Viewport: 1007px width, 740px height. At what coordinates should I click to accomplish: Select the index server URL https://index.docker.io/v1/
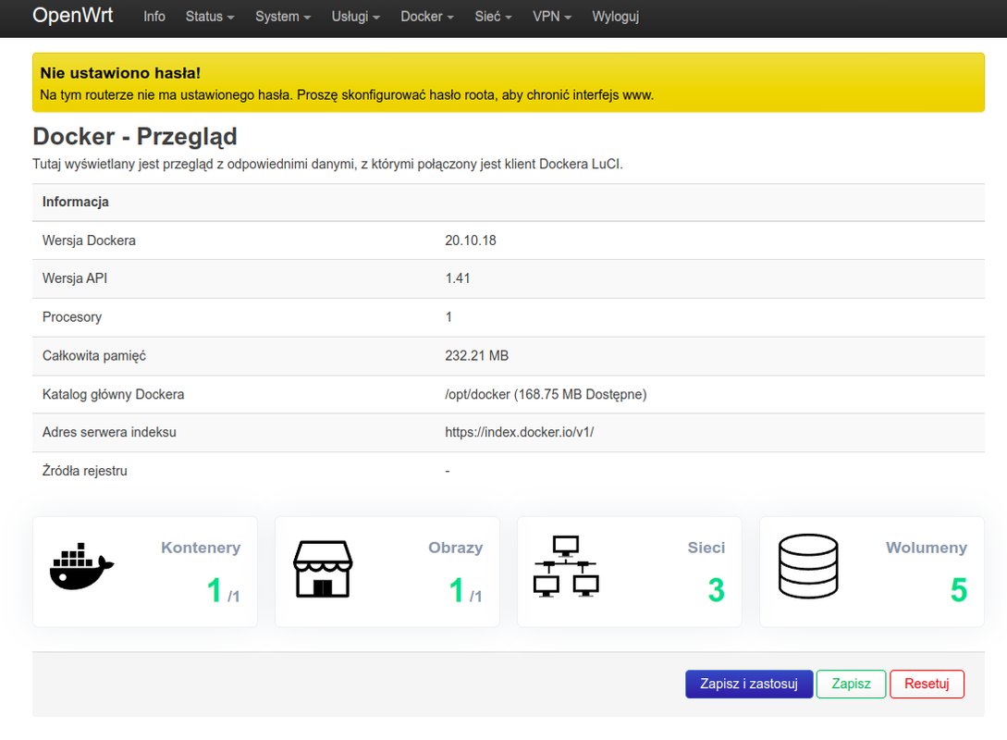[520, 432]
